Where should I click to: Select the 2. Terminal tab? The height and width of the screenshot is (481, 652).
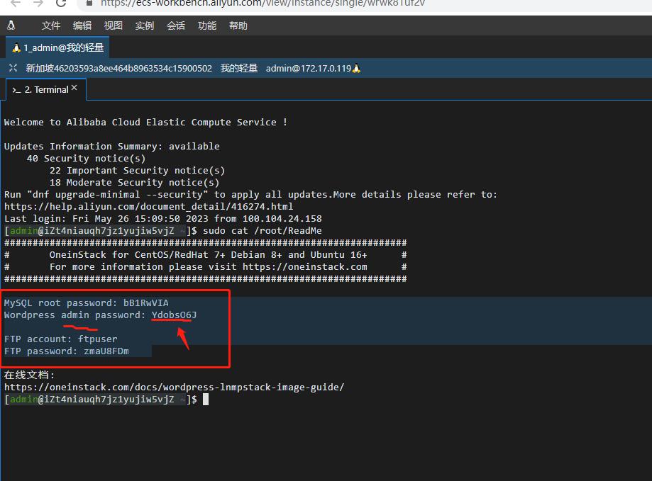click(45, 90)
